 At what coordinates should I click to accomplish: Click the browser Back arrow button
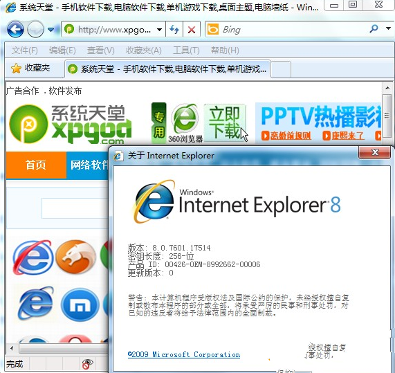pos(15,30)
